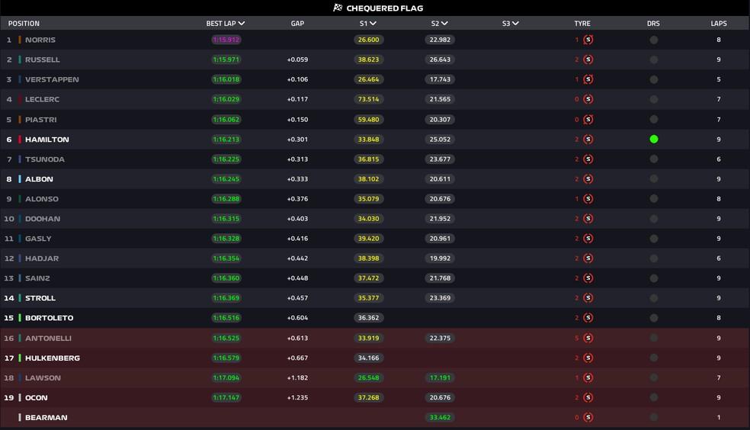Click Hamilton's red team colour bar
This screenshot has width=750, height=430.
point(20,140)
